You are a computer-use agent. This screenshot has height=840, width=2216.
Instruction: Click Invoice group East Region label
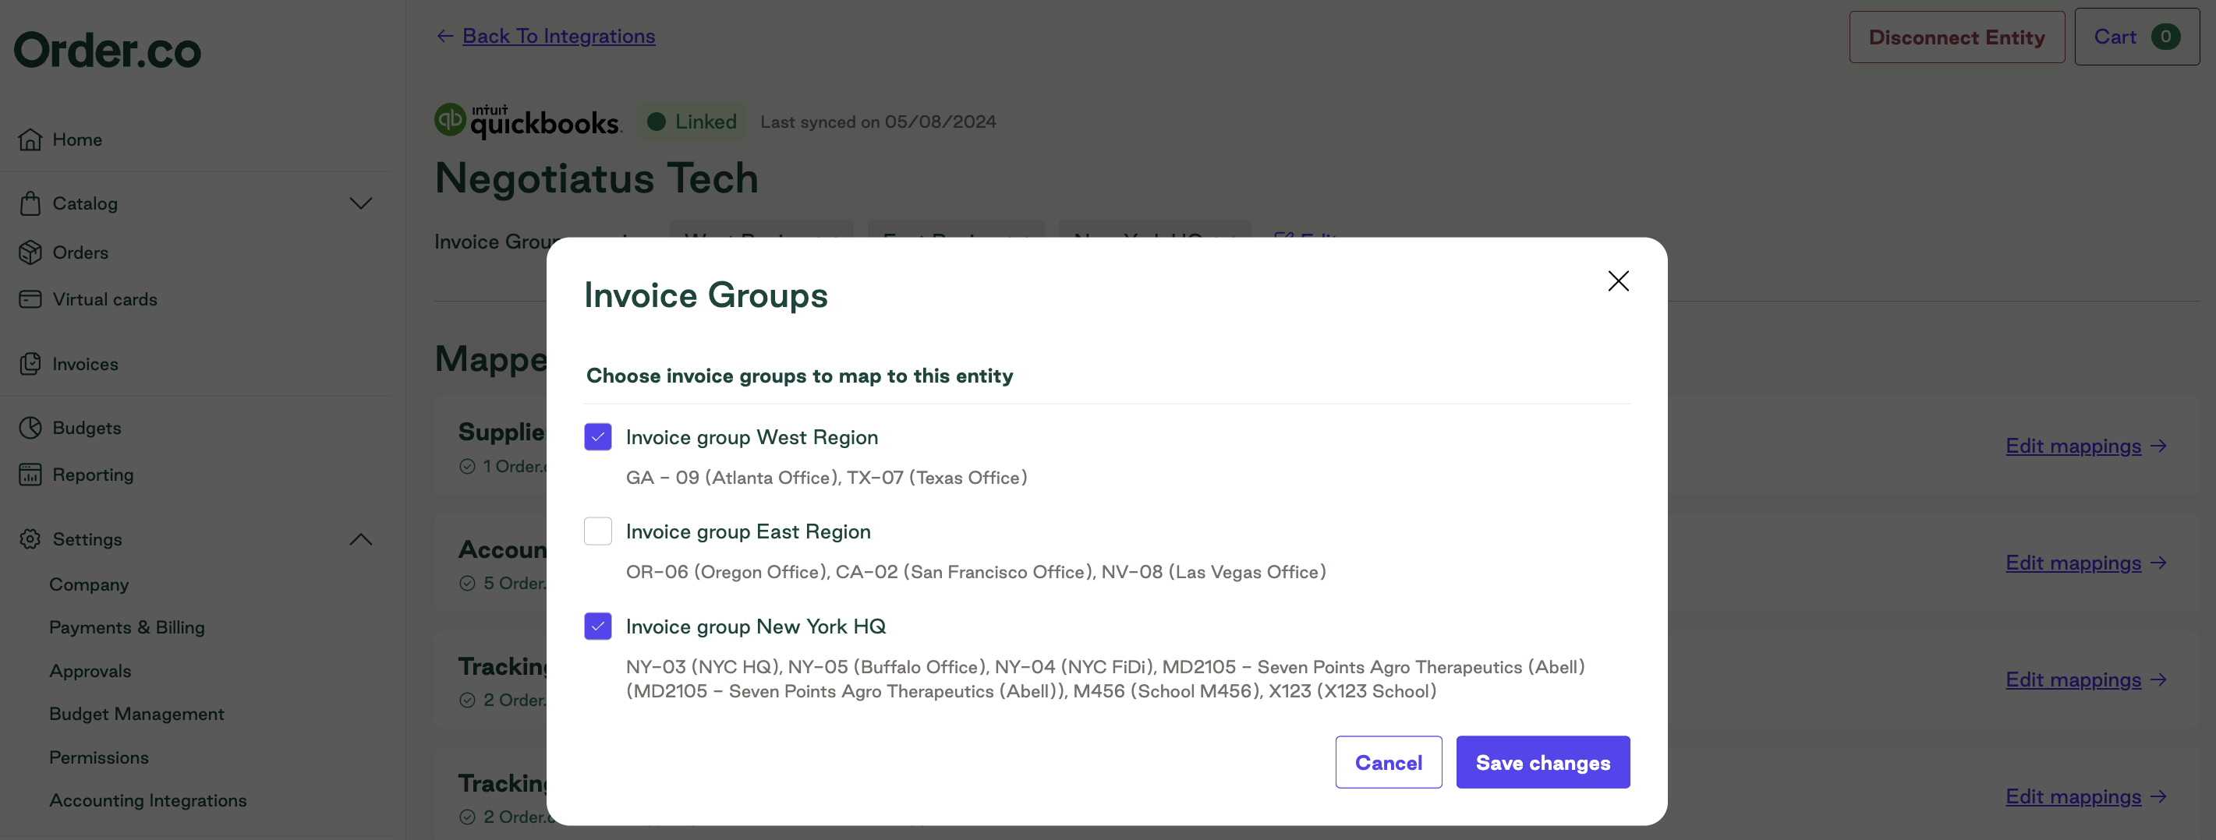pyautogui.click(x=748, y=531)
